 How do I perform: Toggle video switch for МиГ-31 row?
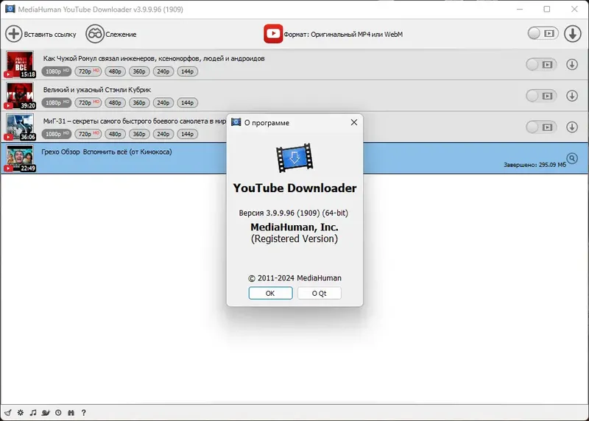pyautogui.click(x=541, y=127)
